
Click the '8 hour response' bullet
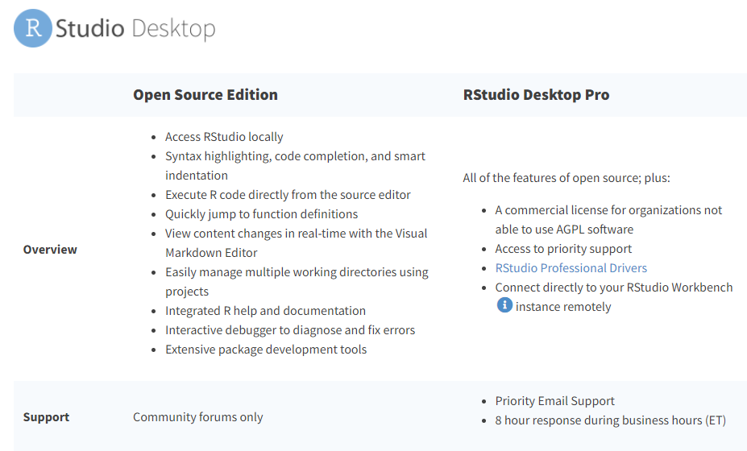tap(610, 420)
